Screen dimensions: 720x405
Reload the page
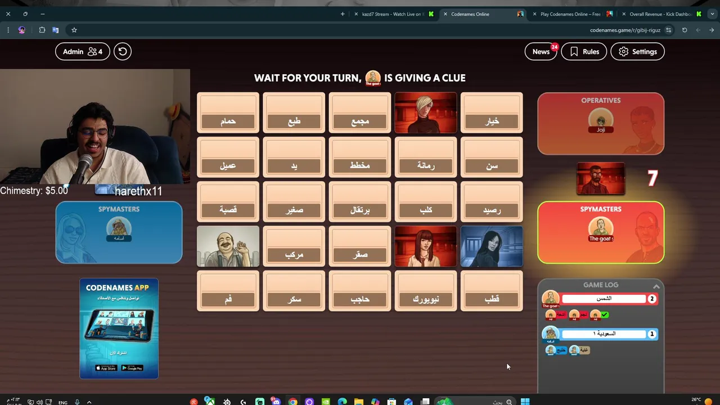tap(685, 30)
